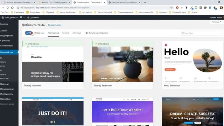The height and width of the screenshot is (126, 224).
Task: Click the Добавить plus item in admin bar
Action: [33, 17]
